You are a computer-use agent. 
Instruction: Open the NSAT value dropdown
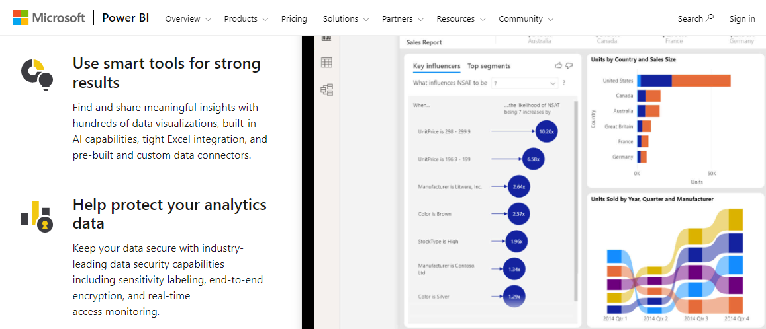[524, 83]
